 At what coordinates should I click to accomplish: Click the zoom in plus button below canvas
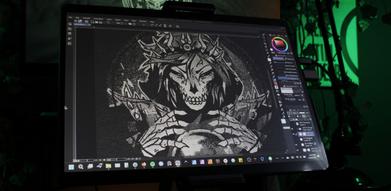100,160
